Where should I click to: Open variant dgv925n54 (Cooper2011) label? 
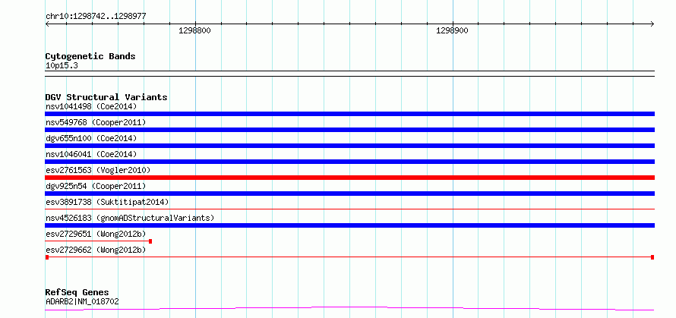coord(96,186)
